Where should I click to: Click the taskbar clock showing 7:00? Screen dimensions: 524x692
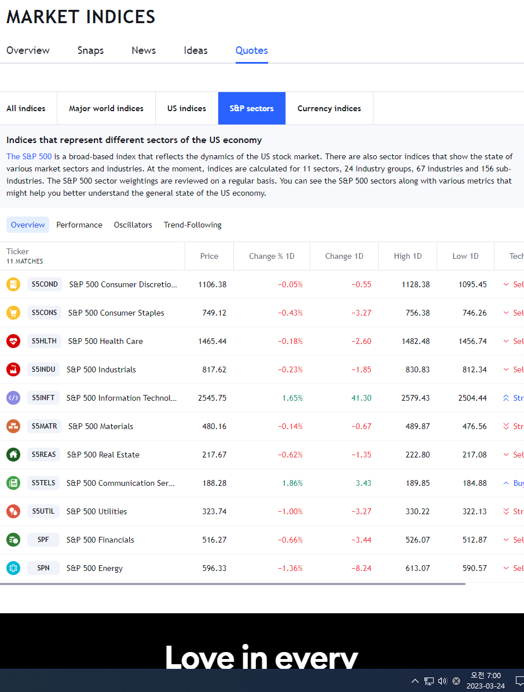486,680
